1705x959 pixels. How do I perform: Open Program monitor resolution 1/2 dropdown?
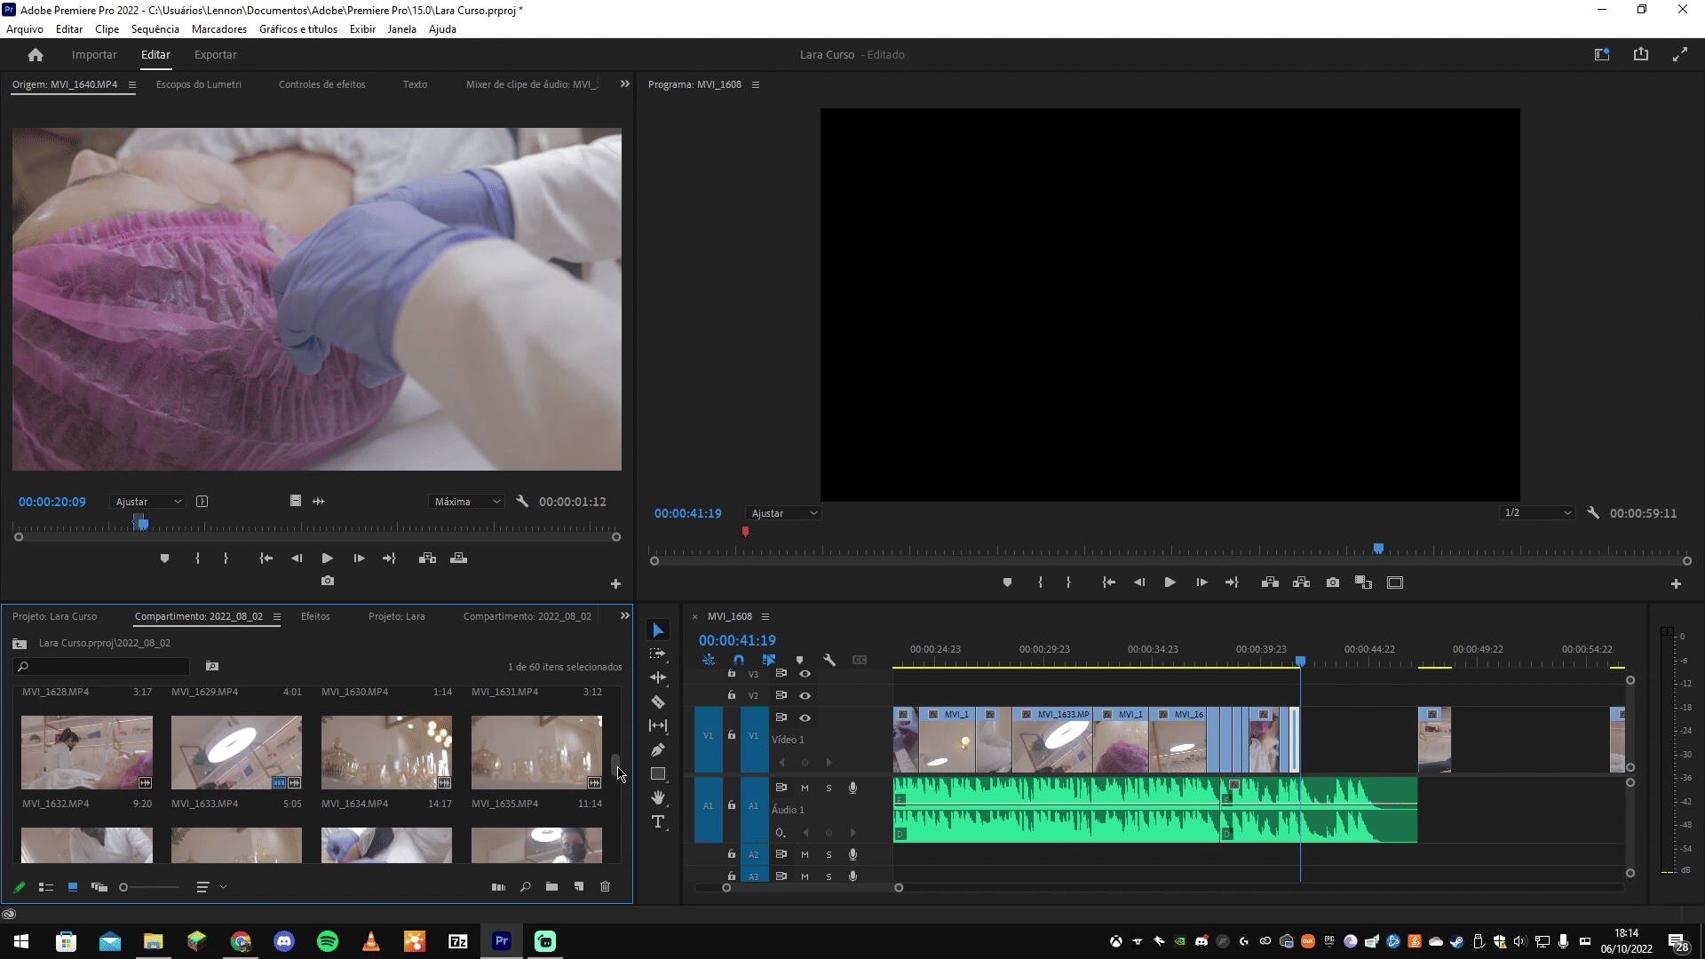(x=1537, y=512)
